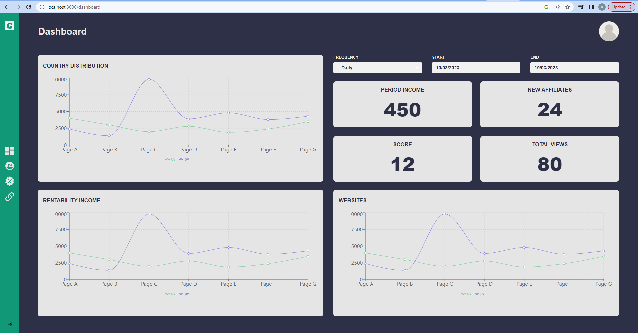638x333 pixels.
Task: Open the links chain icon in sidebar
Action: click(10, 197)
